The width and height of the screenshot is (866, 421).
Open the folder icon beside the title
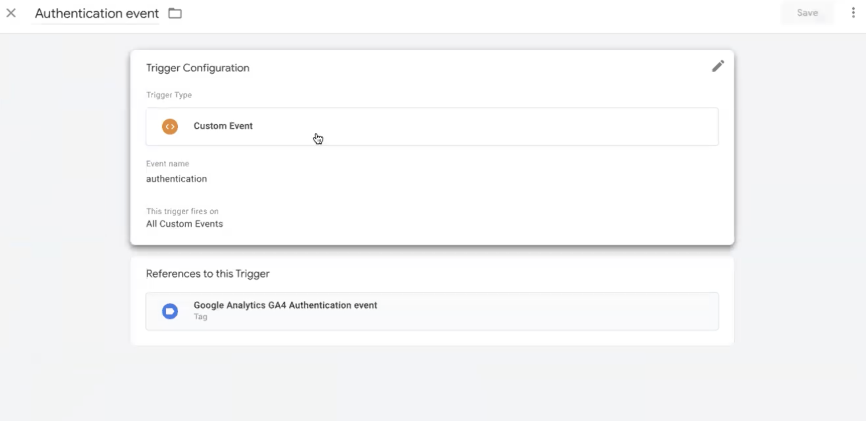click(175, 13)
